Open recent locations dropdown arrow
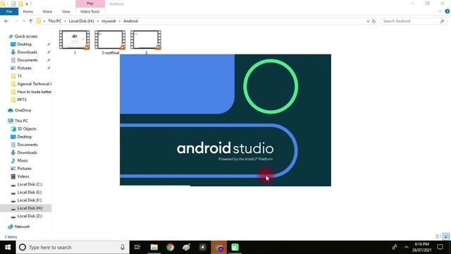 point(23,21)
